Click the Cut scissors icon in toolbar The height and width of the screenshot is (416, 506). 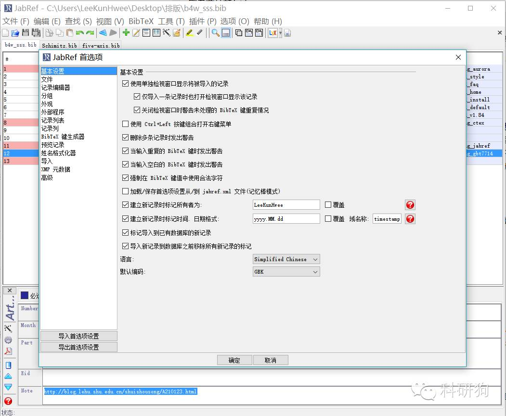click(50, 33)
